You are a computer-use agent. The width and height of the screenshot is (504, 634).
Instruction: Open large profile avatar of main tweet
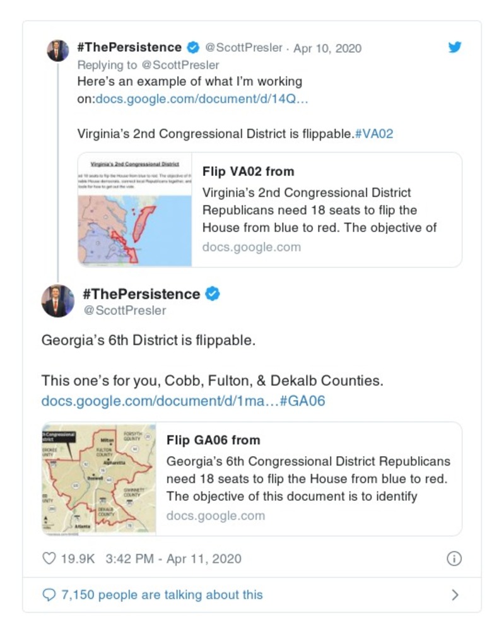pos(58,301)
